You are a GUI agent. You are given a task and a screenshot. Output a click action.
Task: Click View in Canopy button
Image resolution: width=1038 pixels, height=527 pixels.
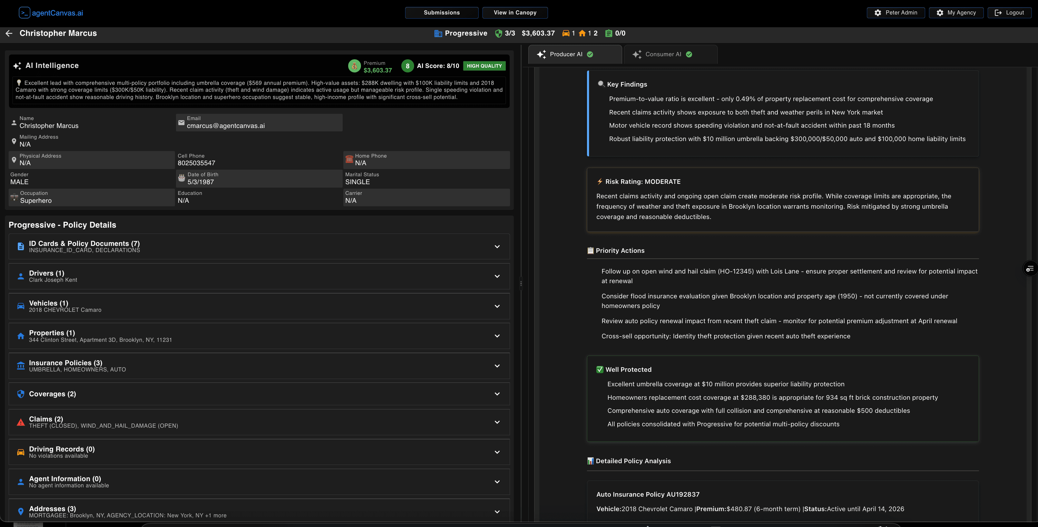[515, 12]
